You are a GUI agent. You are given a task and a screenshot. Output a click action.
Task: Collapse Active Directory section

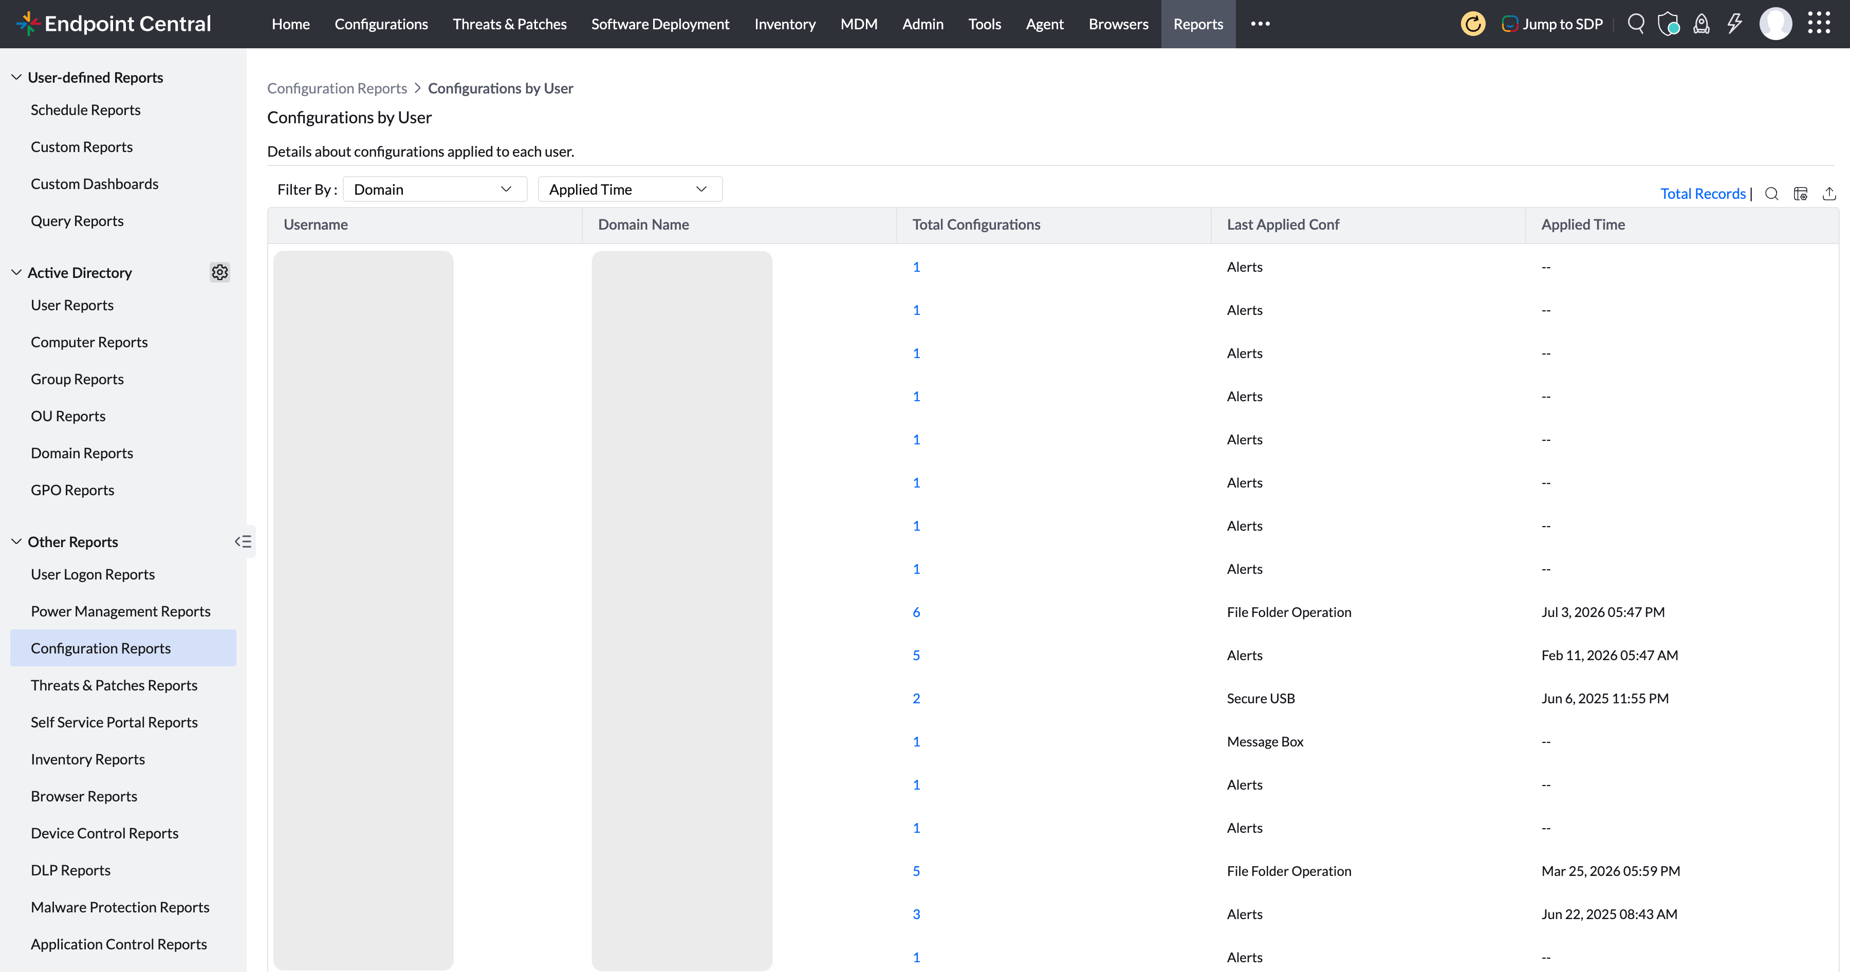click(x=16, y=272)
